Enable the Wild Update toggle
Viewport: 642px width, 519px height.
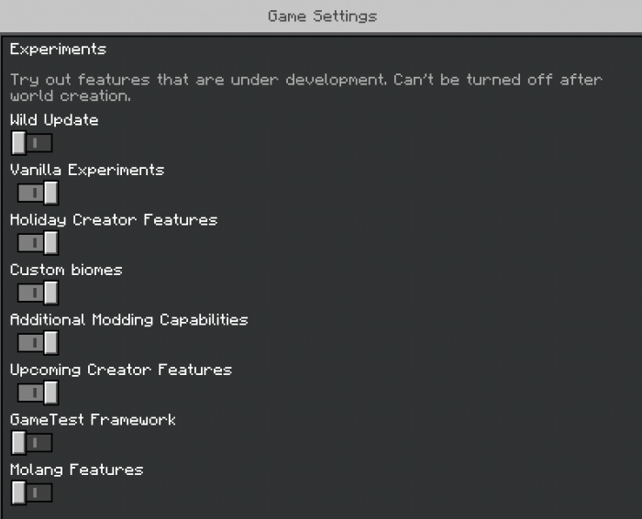pos(32,143)
